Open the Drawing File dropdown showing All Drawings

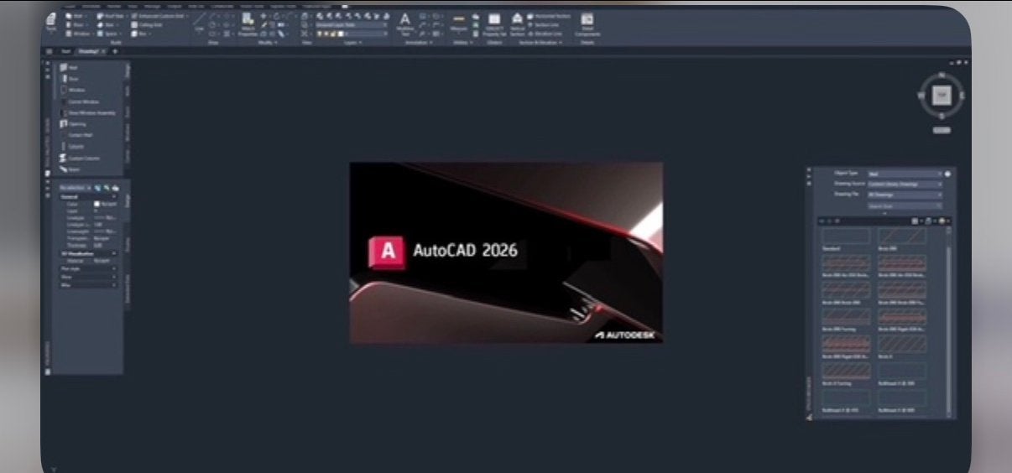pos(905,195)
